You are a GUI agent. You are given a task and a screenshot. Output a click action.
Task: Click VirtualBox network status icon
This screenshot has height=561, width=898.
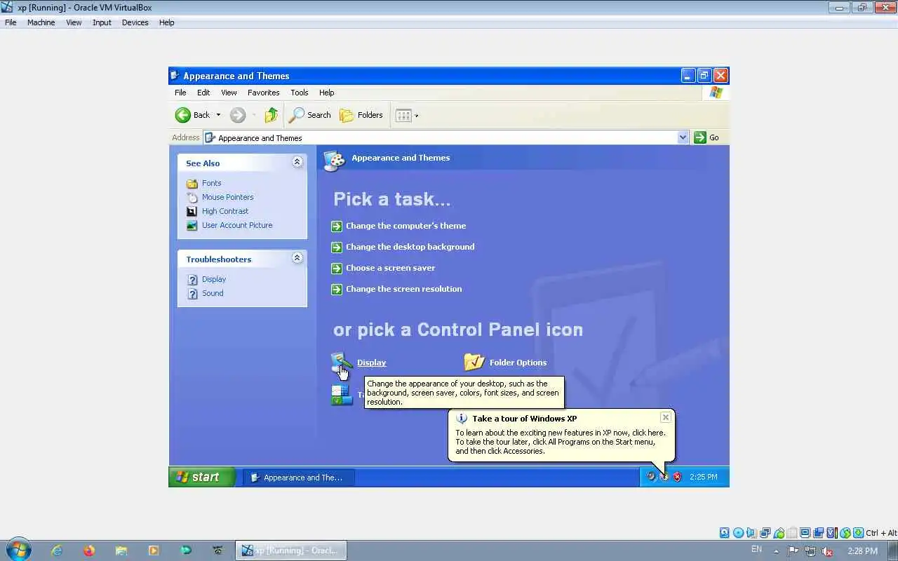pos(765,533)
